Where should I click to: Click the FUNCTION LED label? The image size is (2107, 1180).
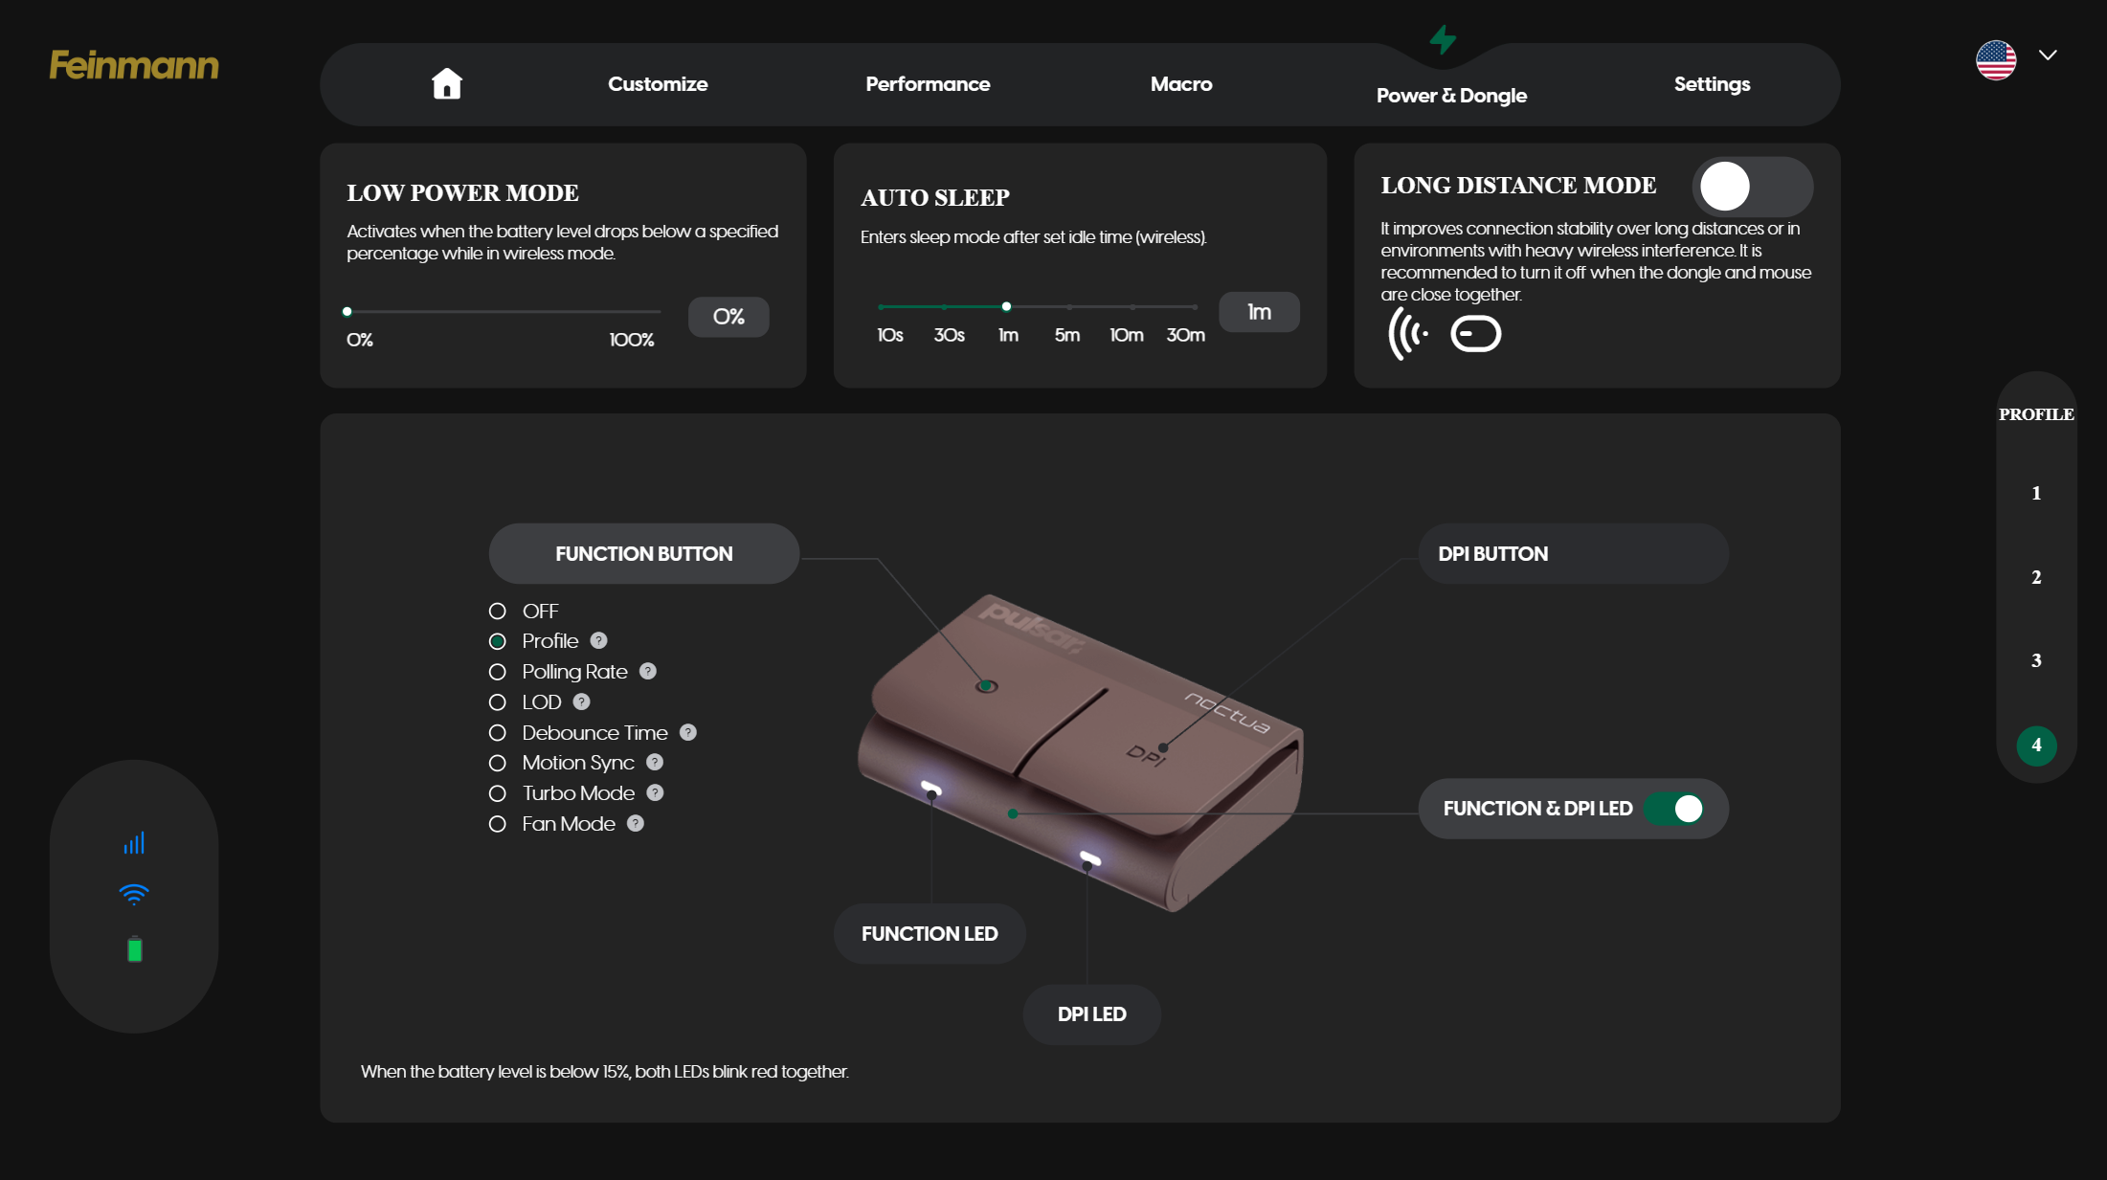(x=930, y=933)
